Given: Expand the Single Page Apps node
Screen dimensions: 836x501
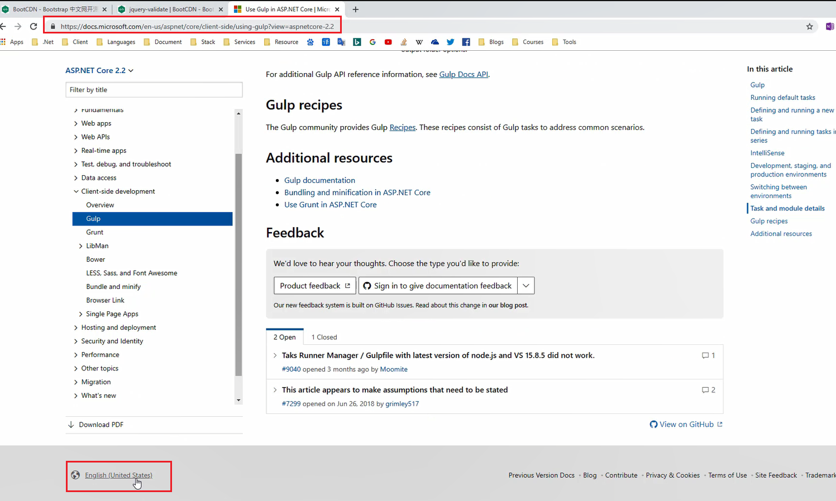Looking at the screenshot, I should (x=81, y=314).
